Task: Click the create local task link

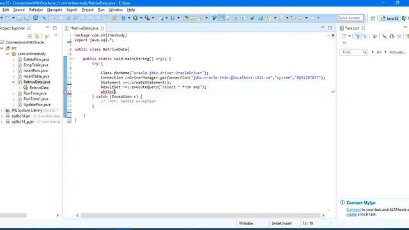Action: [351, 214]
